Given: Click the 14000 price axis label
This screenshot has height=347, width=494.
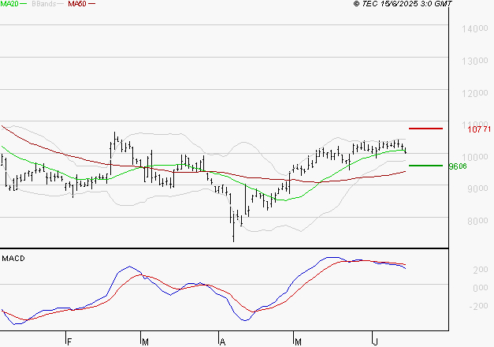Looking at the screenshot, I should click(475, 28).
